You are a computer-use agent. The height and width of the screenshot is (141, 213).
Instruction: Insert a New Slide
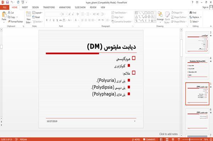[x=28, y=18]
